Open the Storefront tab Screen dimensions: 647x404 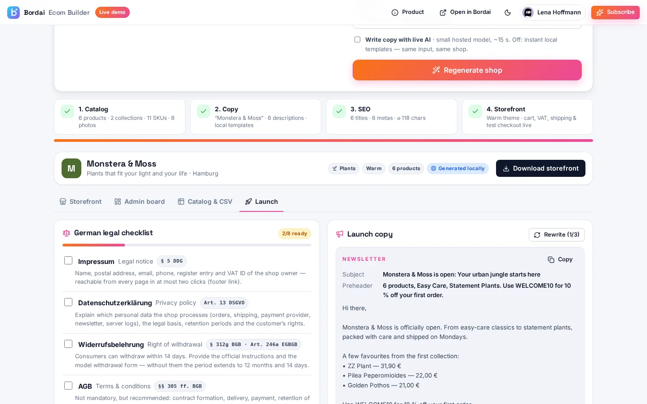[x=81, y=202]
